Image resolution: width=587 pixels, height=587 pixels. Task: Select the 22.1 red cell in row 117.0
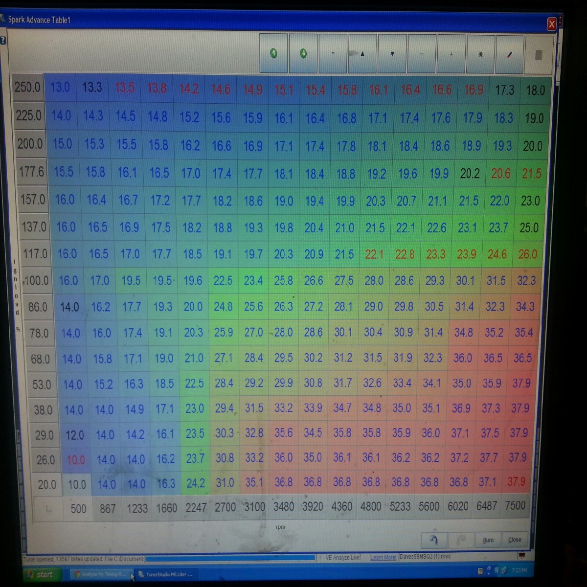374,254
